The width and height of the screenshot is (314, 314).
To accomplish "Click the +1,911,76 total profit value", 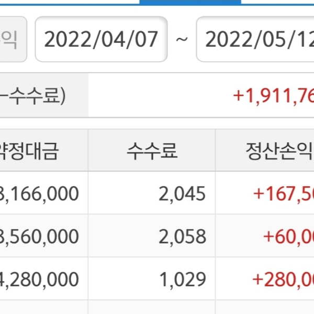I will coord(273,96).
